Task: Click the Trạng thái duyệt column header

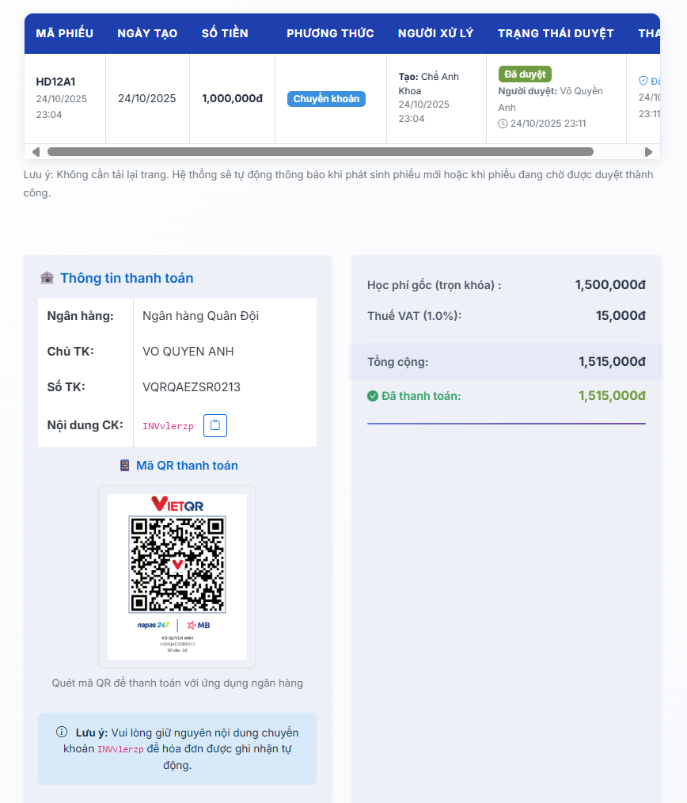Action: pyautogui.click(x=556, y=33)
